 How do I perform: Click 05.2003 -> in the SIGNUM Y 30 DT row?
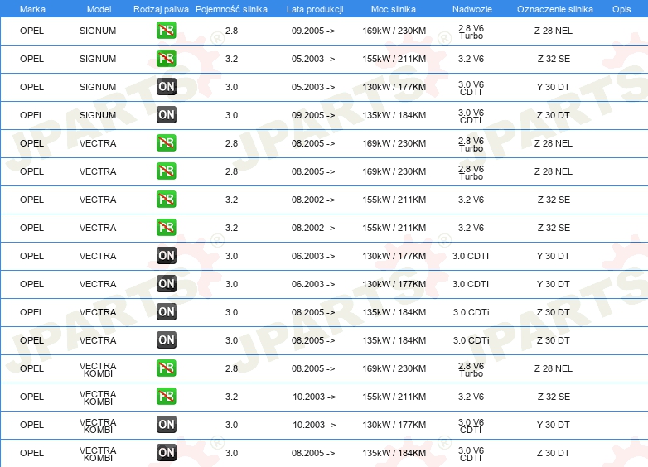[313, 87]
